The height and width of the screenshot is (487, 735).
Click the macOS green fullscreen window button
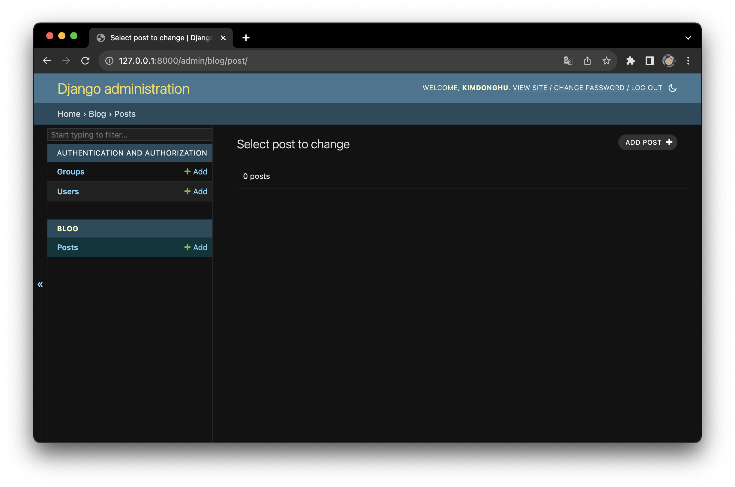point(74,36)
